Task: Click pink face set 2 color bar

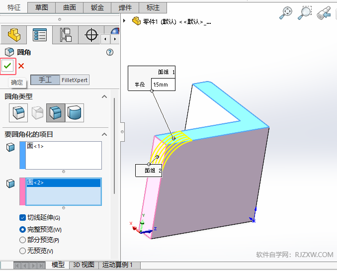Action: coord(22,191)
